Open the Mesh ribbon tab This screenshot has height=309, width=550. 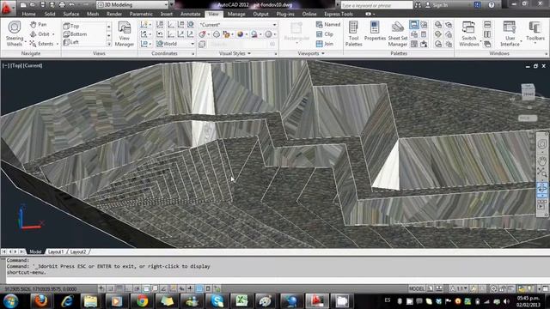pyautogui.click(x=93, y=14)
